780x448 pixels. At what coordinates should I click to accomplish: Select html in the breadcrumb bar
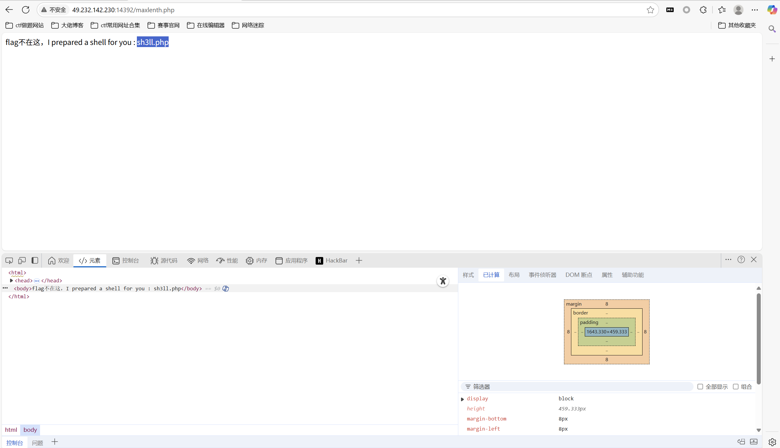click(11, 430)
